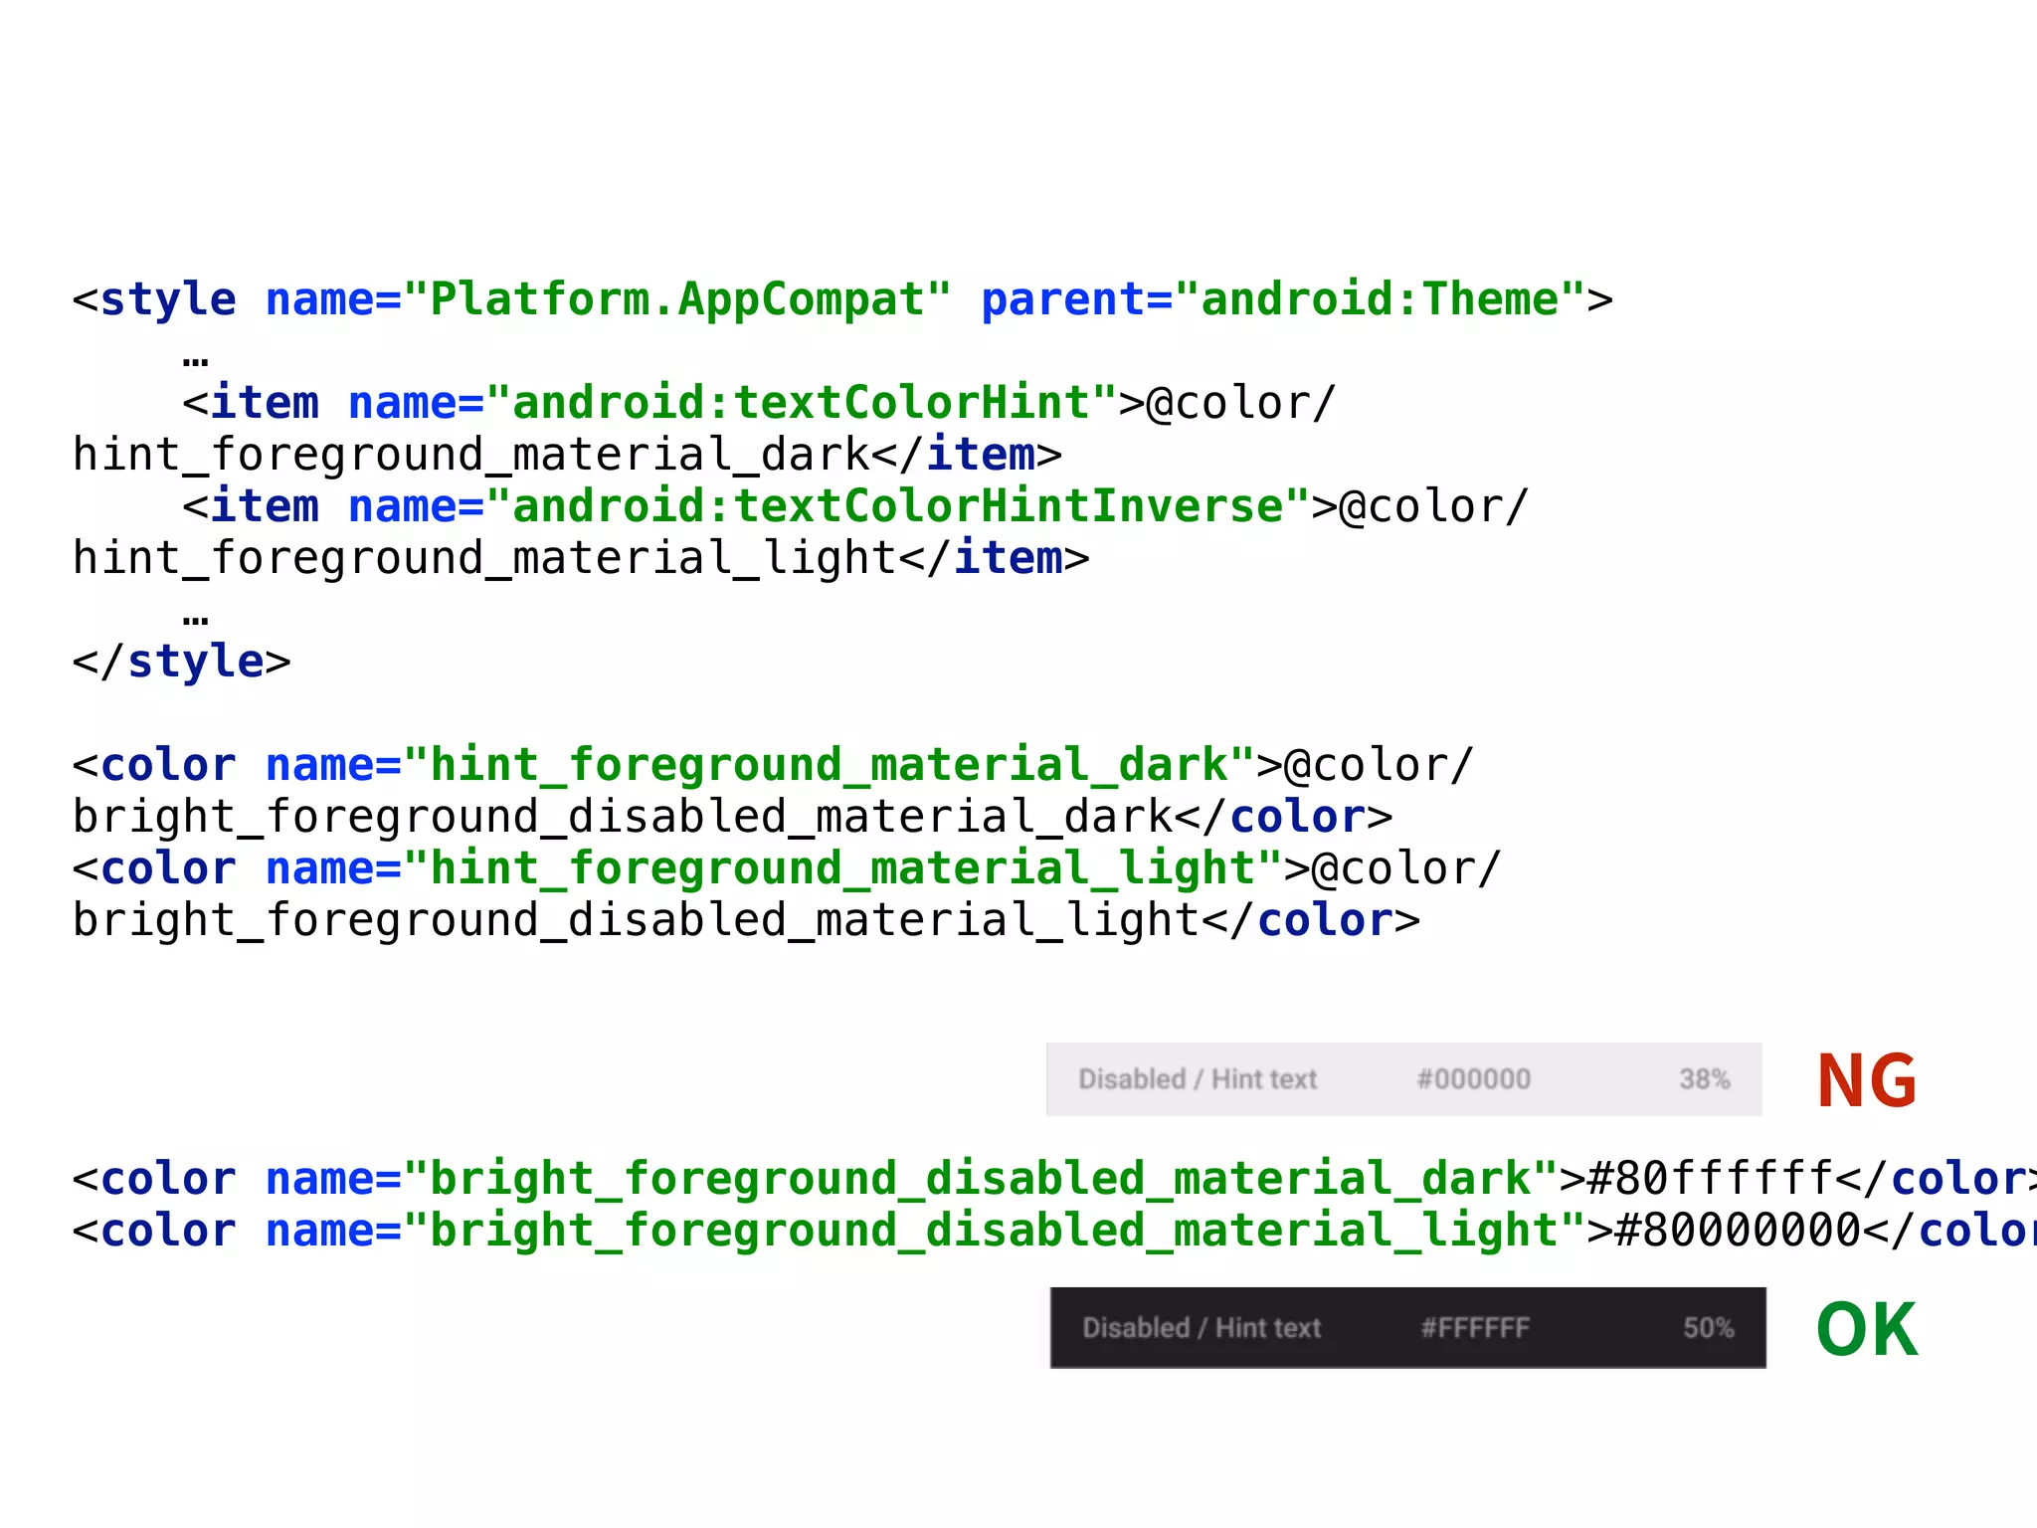Click green name "bright_foreground_disabled_material_dark" definition

pyautogui.click(x=980, y=1179)
